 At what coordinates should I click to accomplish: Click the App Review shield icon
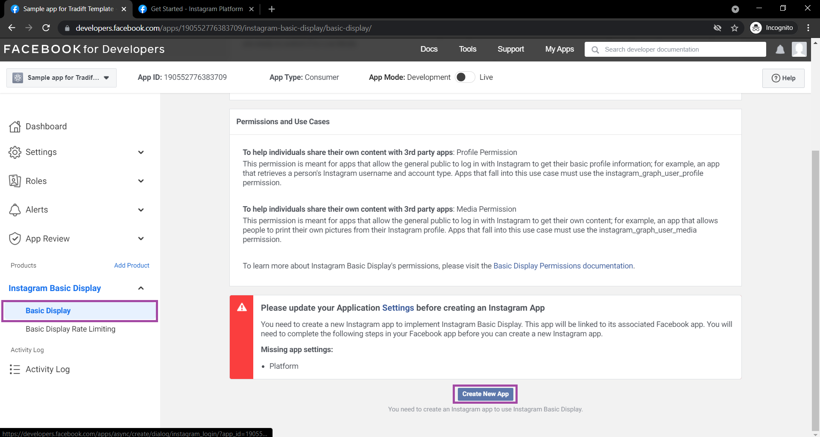(x=15, y=239)
